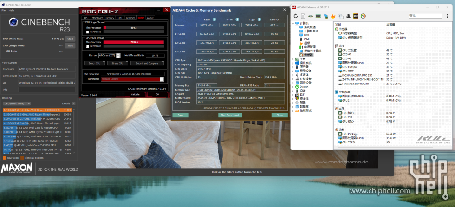Open the AIDA64 Report page icon

(x=303, y=16)
